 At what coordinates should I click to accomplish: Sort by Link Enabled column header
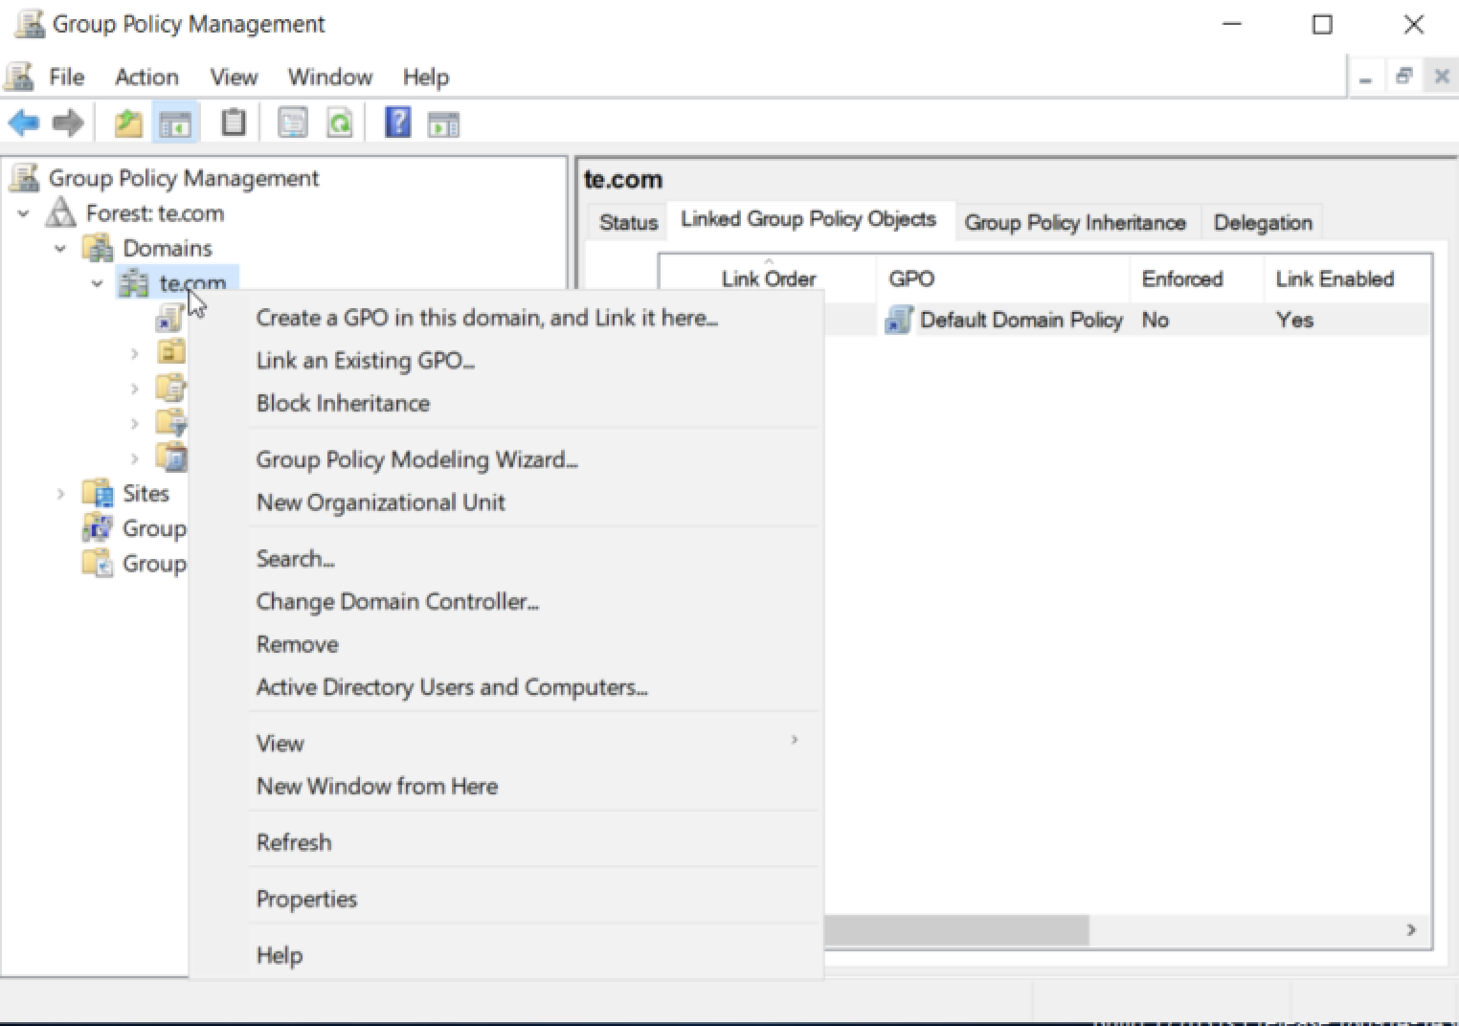coord(1348,279)
